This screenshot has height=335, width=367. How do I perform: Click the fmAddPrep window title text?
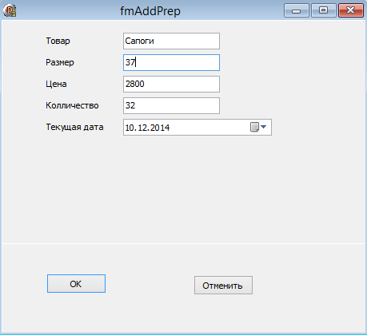150,11
